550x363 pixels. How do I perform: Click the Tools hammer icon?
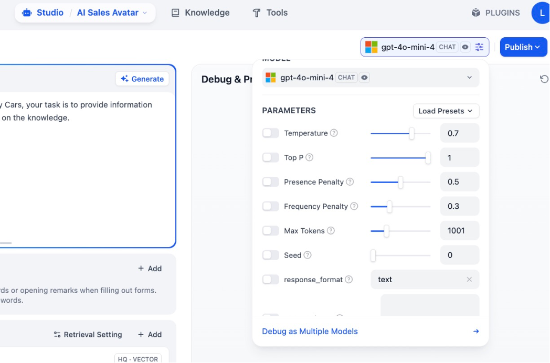pos(257,13)
